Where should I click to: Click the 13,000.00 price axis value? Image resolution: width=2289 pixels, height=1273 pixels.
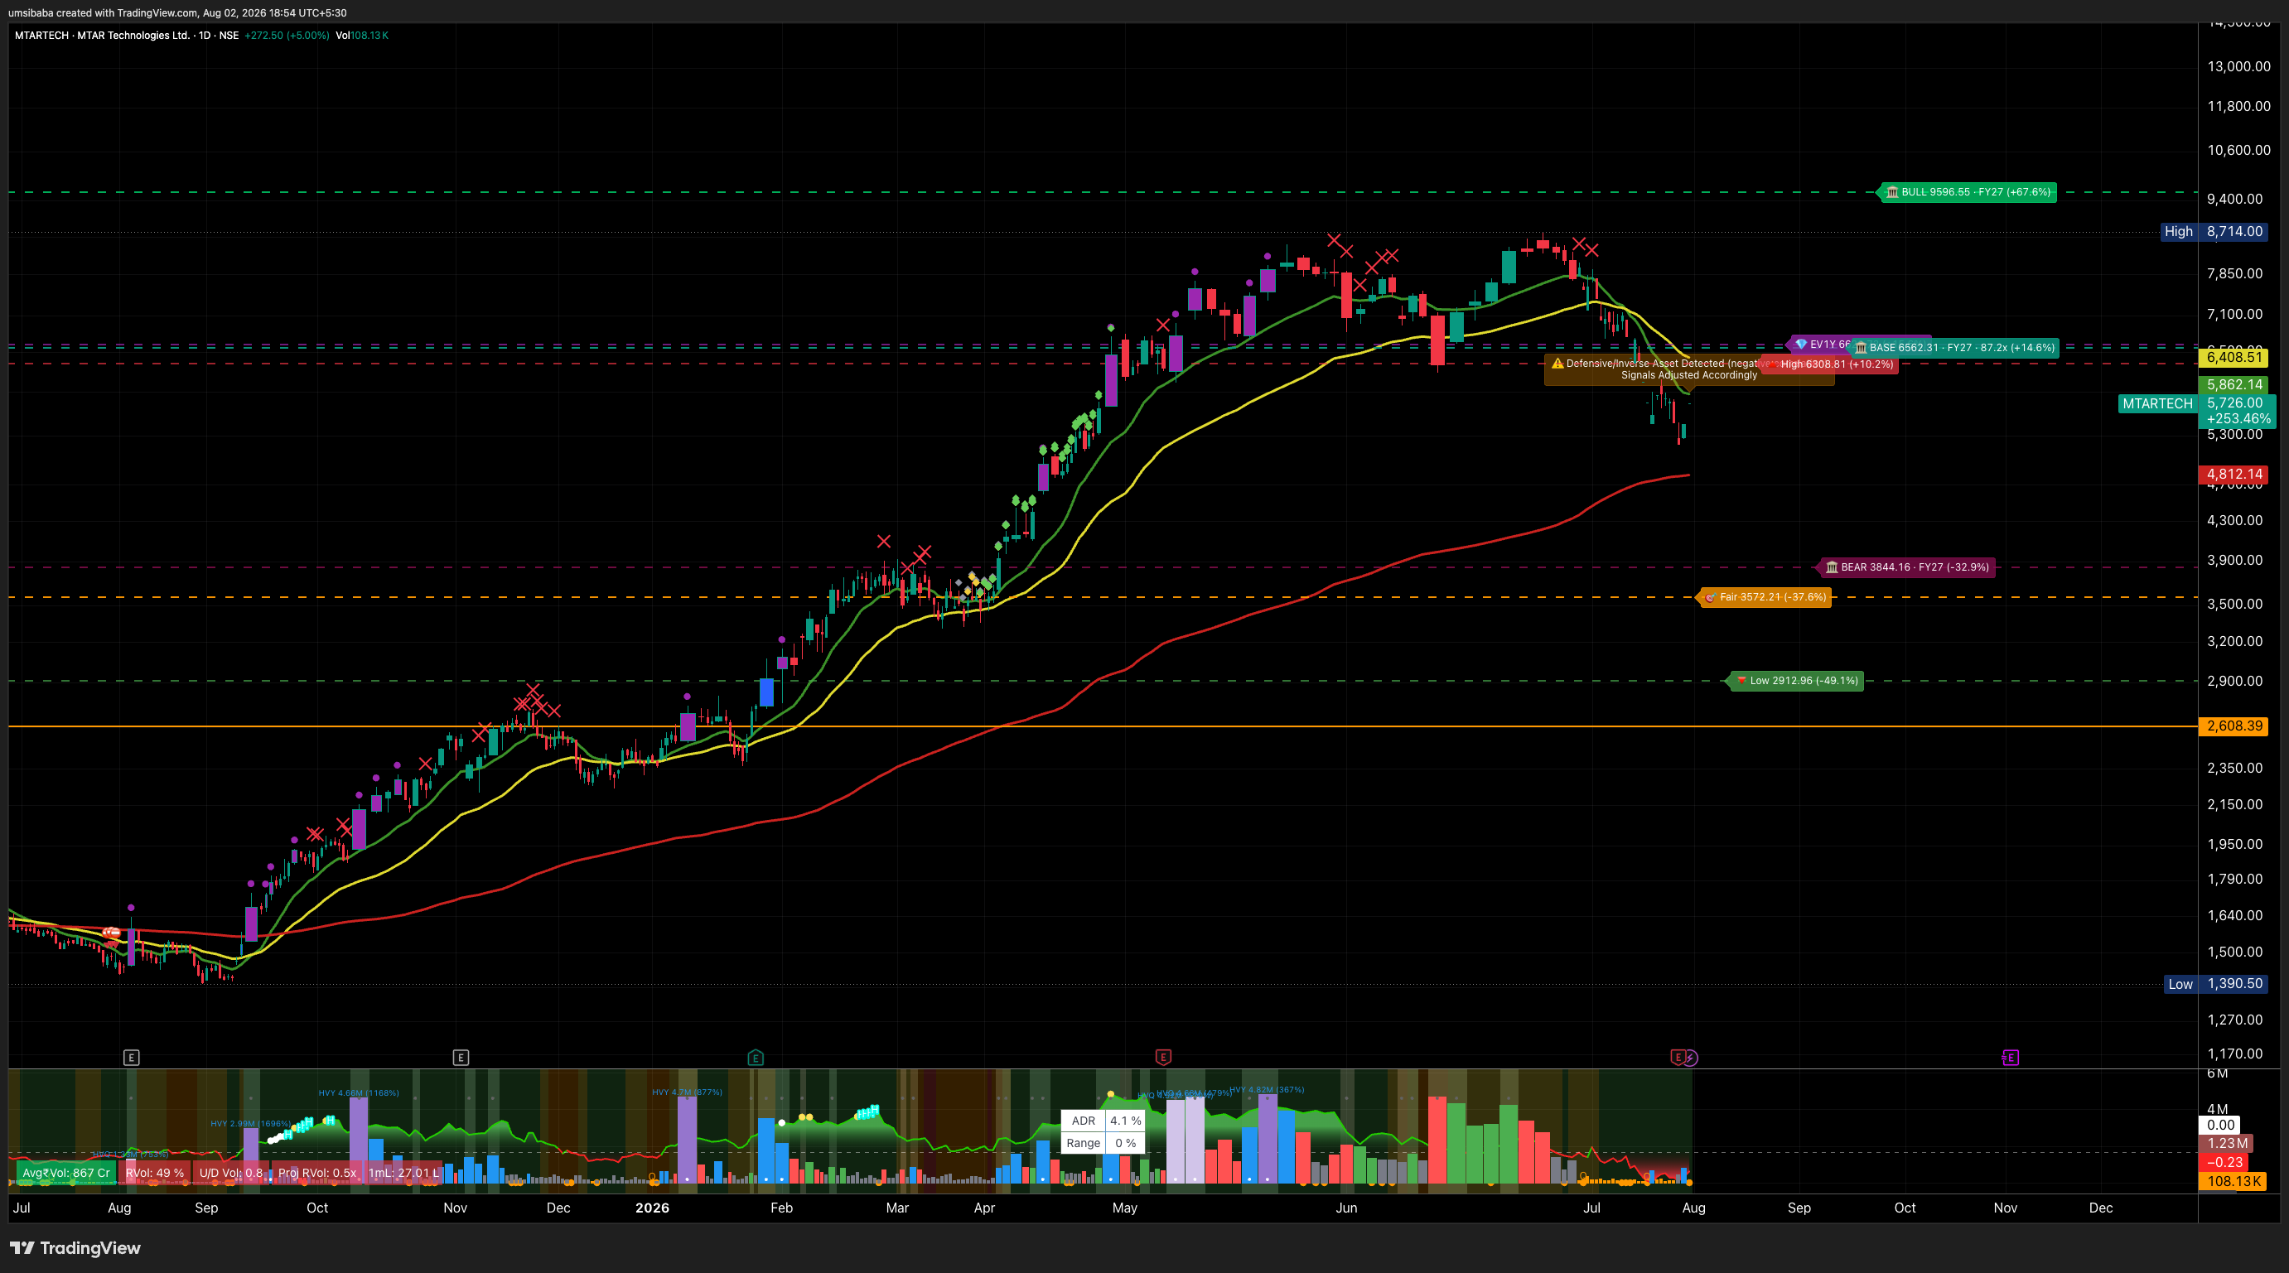2239,66
